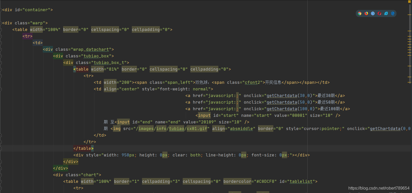Click the 最近50期 link text
The image size is (412, 193).
326,102
